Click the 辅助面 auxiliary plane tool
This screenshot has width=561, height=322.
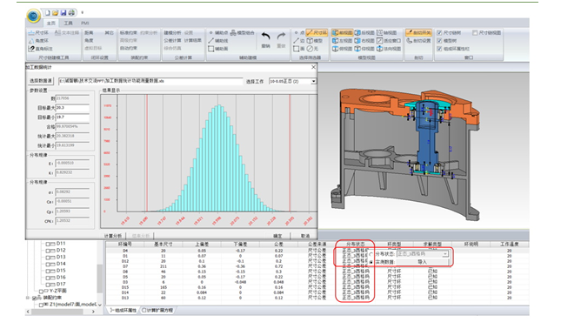click(x=218, y=49)
